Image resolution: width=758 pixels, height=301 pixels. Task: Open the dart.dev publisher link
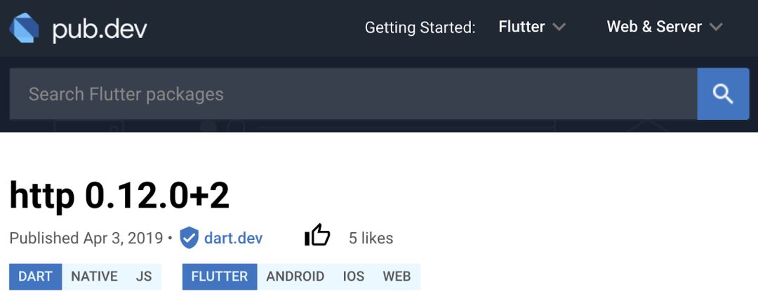tap(233, 238)
